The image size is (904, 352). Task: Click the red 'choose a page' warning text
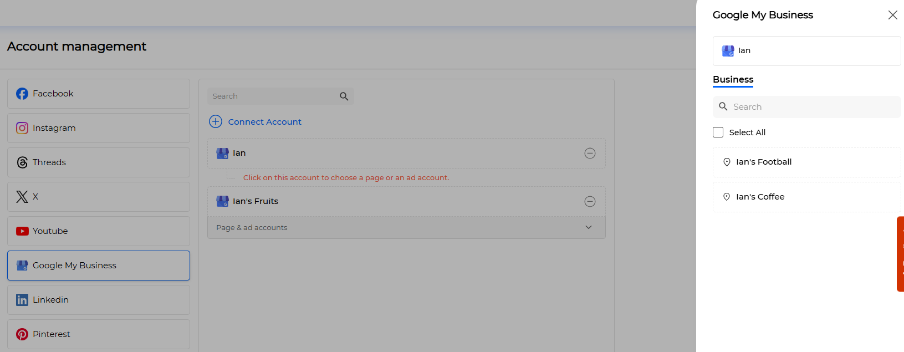coord(346,178)
